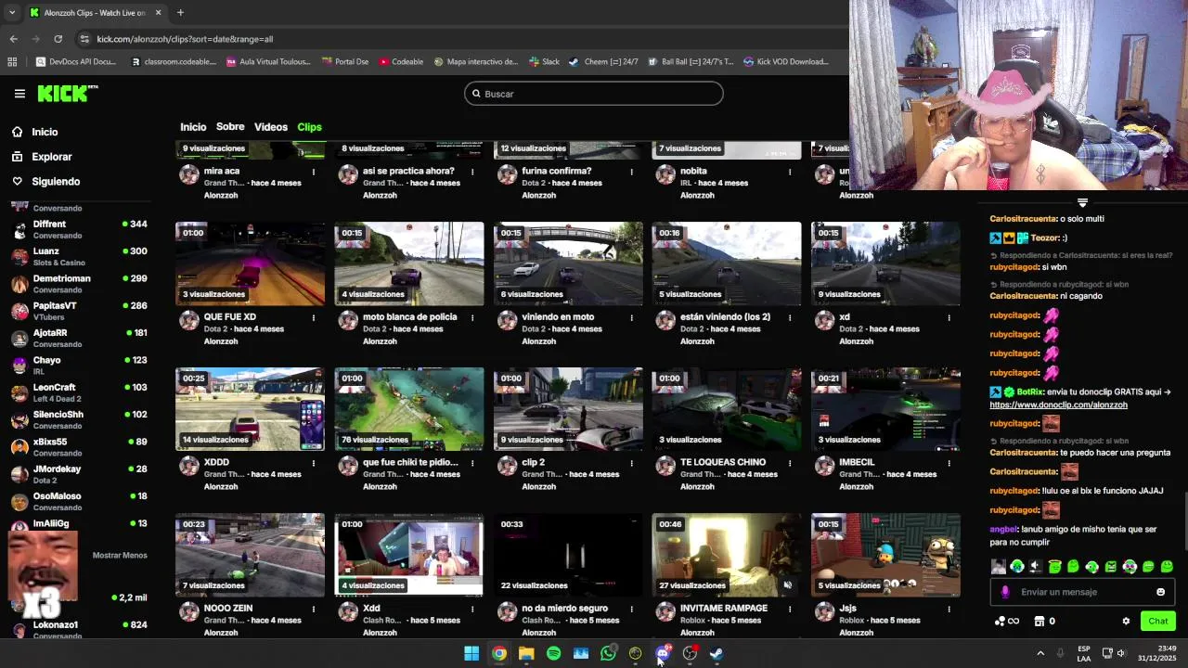This screenshot has height=668, width=1188.
Task: Click the browser address bar URL
Action: point(185,39)
